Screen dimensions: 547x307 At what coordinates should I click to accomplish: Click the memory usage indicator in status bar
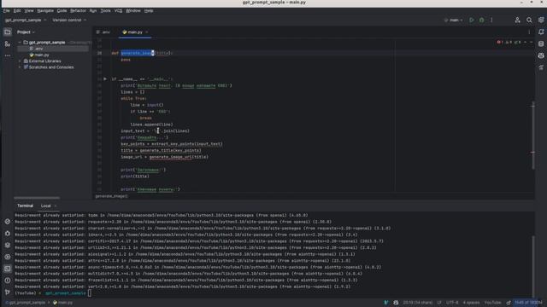tap(528, 303)
